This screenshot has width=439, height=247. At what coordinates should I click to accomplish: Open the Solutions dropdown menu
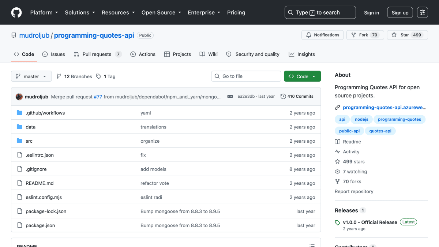coord(80,12)
